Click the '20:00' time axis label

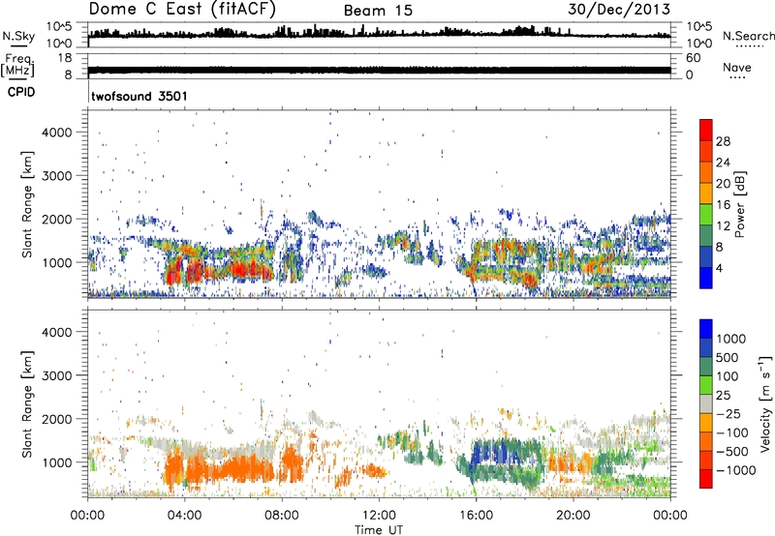[573, 516]
